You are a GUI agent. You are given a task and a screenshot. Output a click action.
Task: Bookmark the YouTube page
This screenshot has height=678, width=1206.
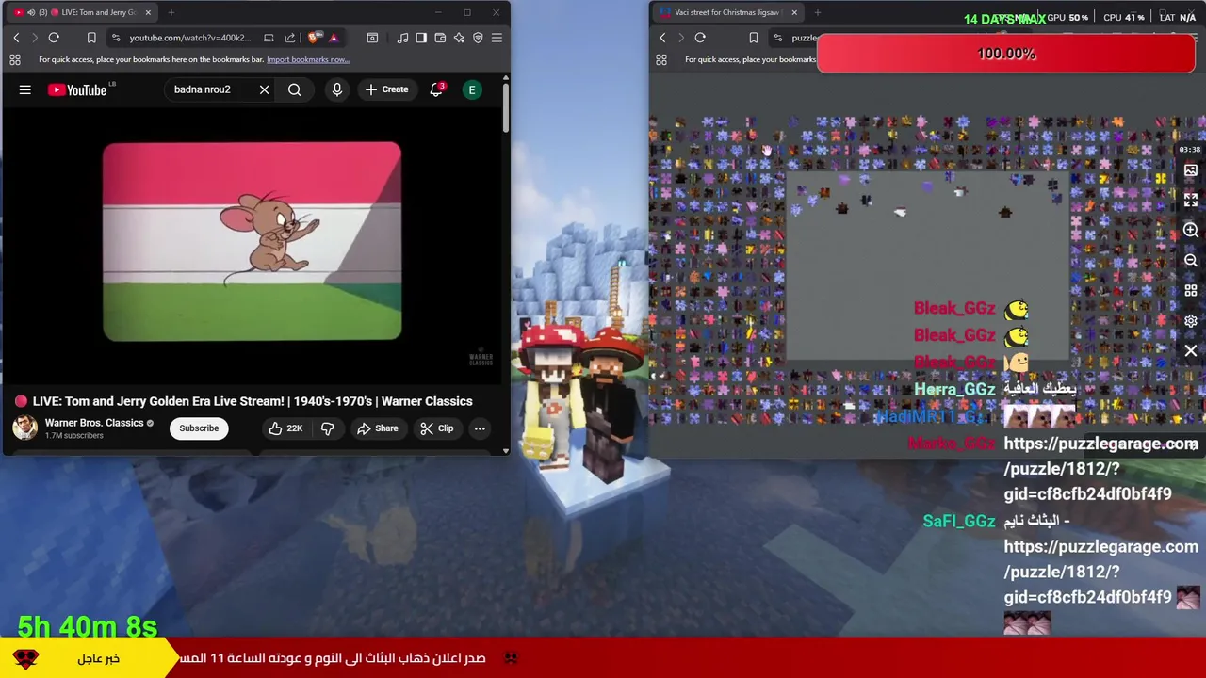coord(91,38)
